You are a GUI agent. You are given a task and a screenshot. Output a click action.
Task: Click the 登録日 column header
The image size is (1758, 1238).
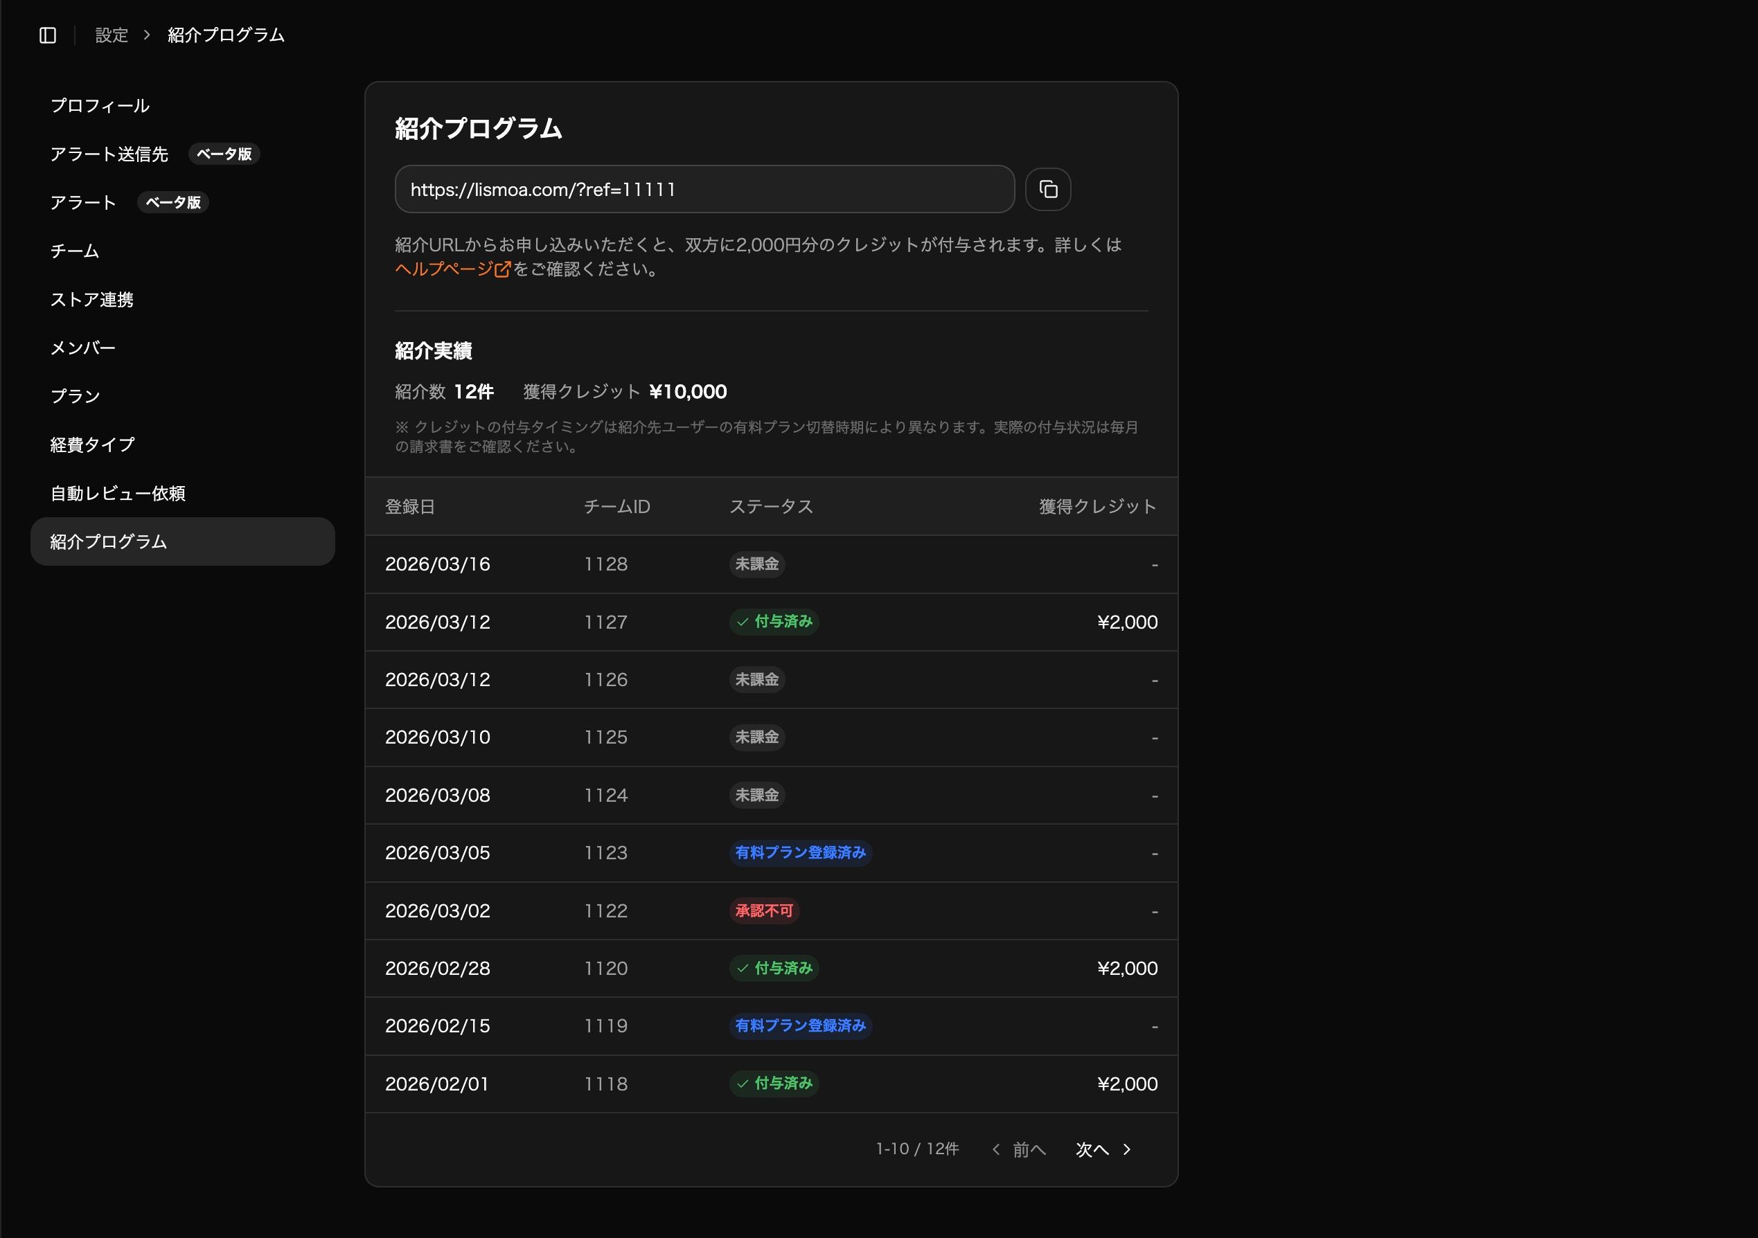pyautogui.click(x=410, y=507)
